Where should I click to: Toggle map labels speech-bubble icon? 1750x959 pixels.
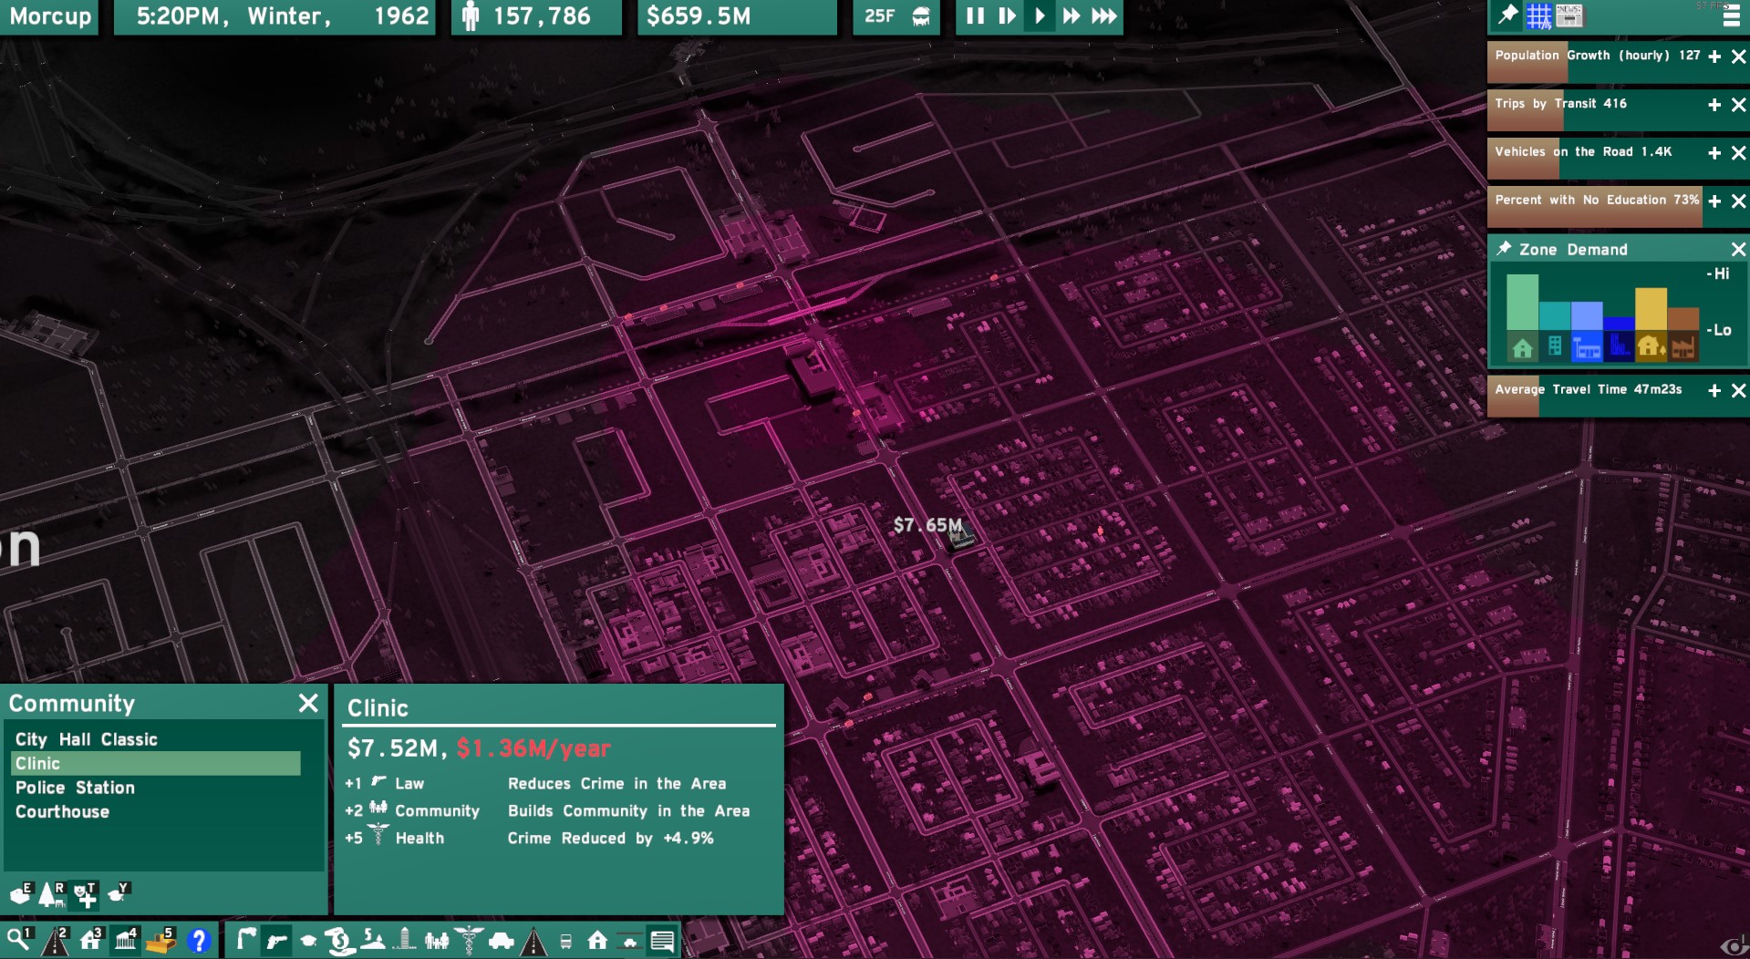pyautogui.click(x=662, y=940)
